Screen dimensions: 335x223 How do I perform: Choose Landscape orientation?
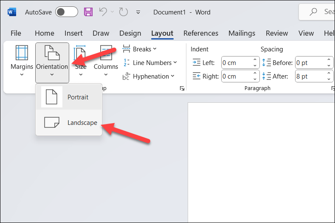tap(69, 122)
